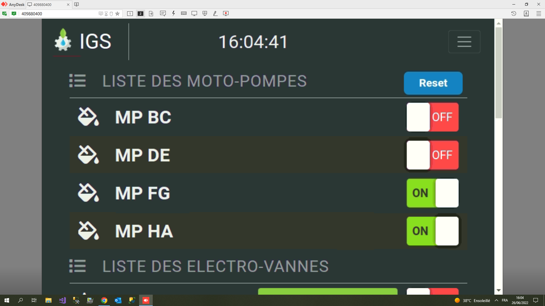Open the keyboard settings icon

tap(184, 14)
